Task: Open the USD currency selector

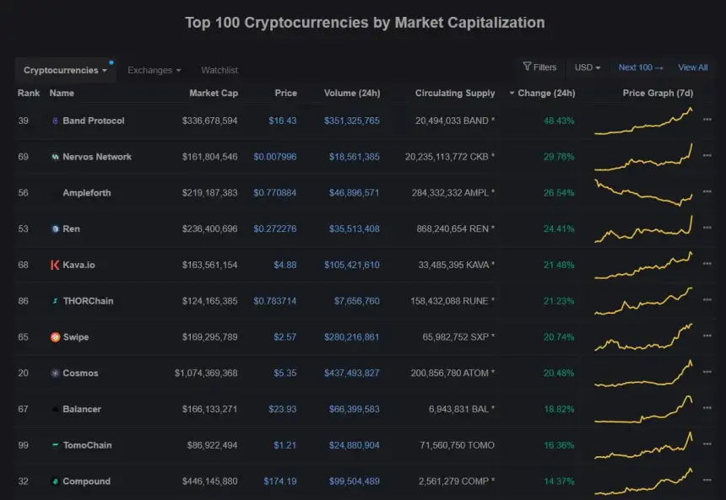Action: pos(588,67)
